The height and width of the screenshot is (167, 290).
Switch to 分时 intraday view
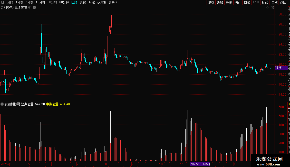click(x=10, y=2)
